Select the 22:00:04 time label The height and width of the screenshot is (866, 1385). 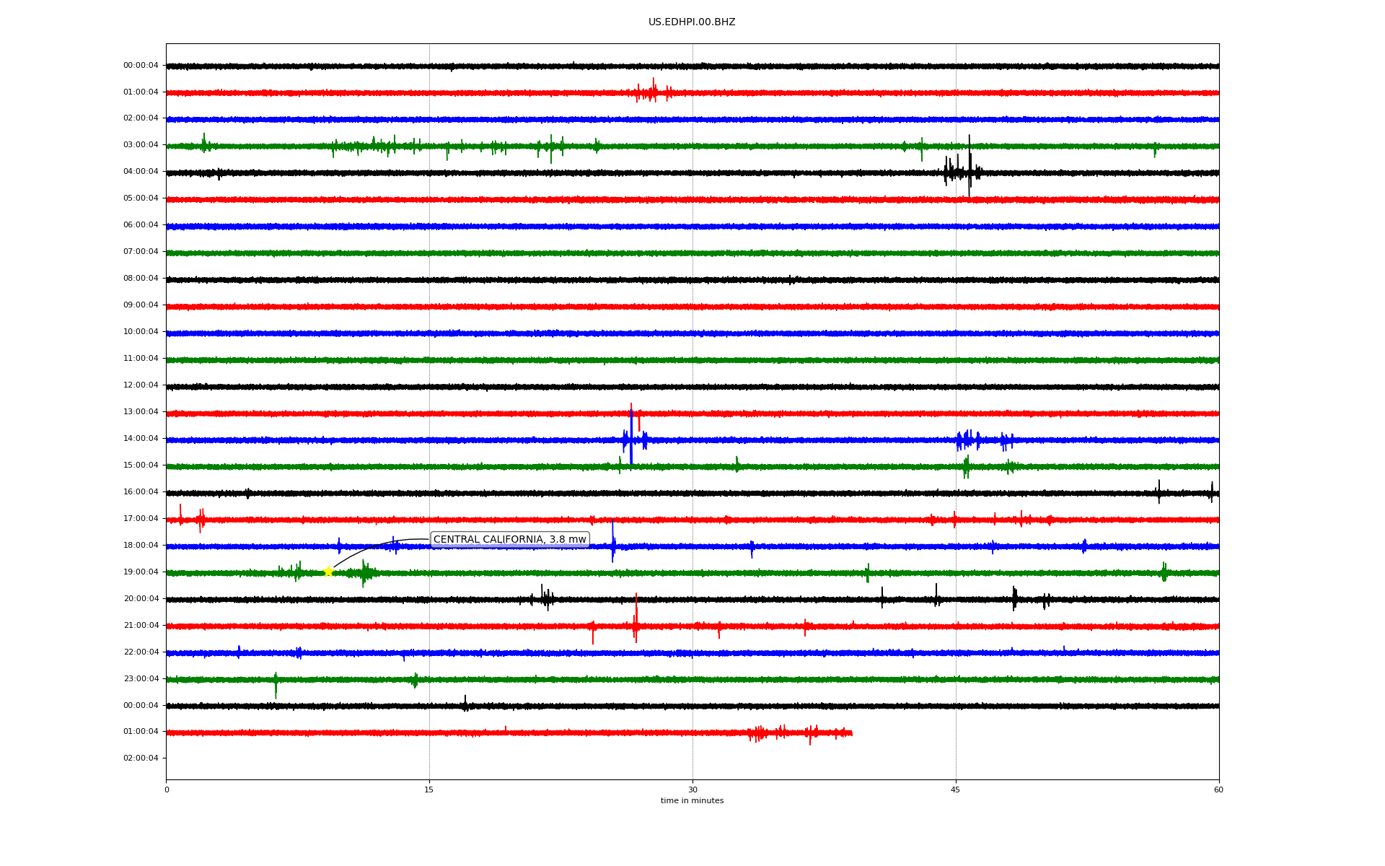[x=141, y=652]
